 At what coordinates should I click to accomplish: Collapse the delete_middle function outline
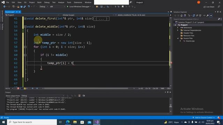click(x=25, y=27)
